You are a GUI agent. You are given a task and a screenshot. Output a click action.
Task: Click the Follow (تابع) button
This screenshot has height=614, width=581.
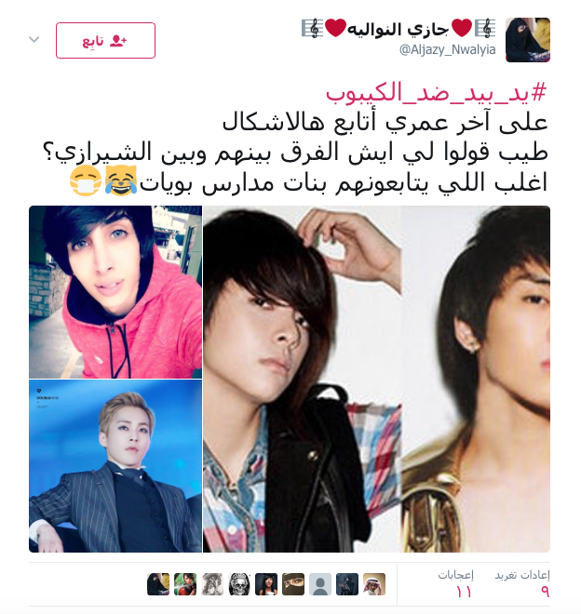pyautogui.click(x=105, y=40)
